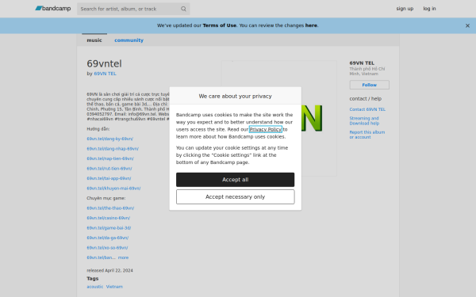Open the 69vn.tel/the-thao-69vn/ link
This screenshot has height=297, width=476.
pos(110,208)
